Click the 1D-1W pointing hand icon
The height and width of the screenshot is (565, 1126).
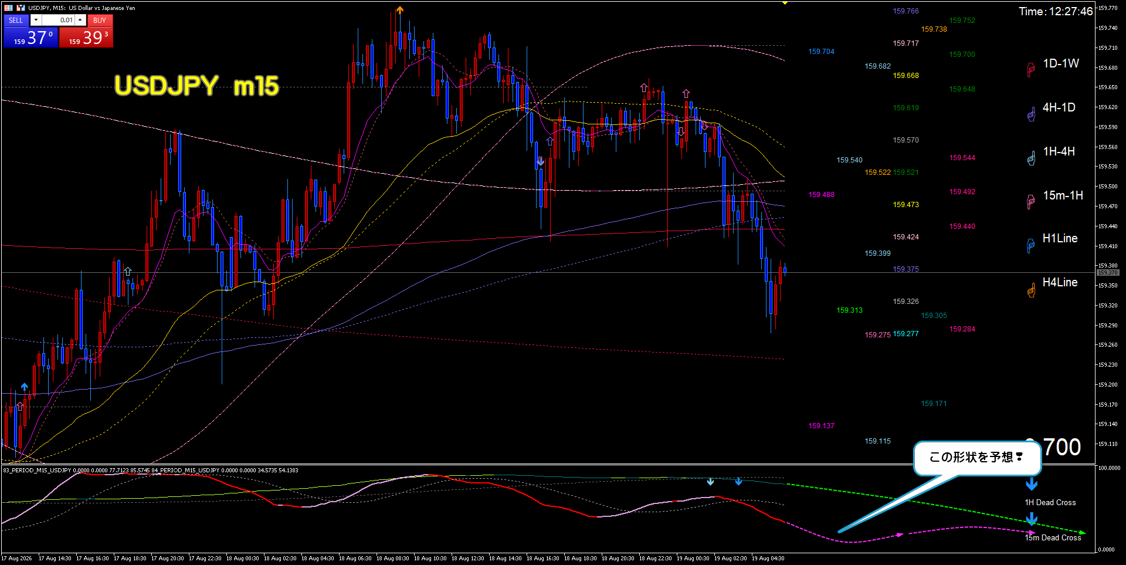(x=1031, y=70)
